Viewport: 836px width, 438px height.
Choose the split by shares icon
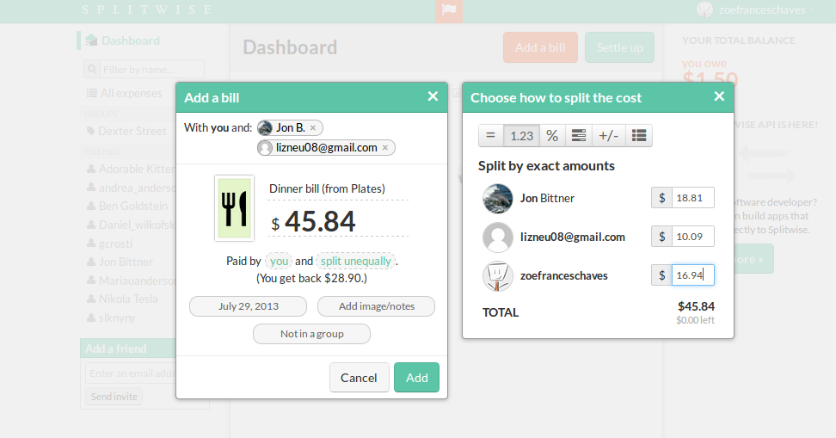579,135
